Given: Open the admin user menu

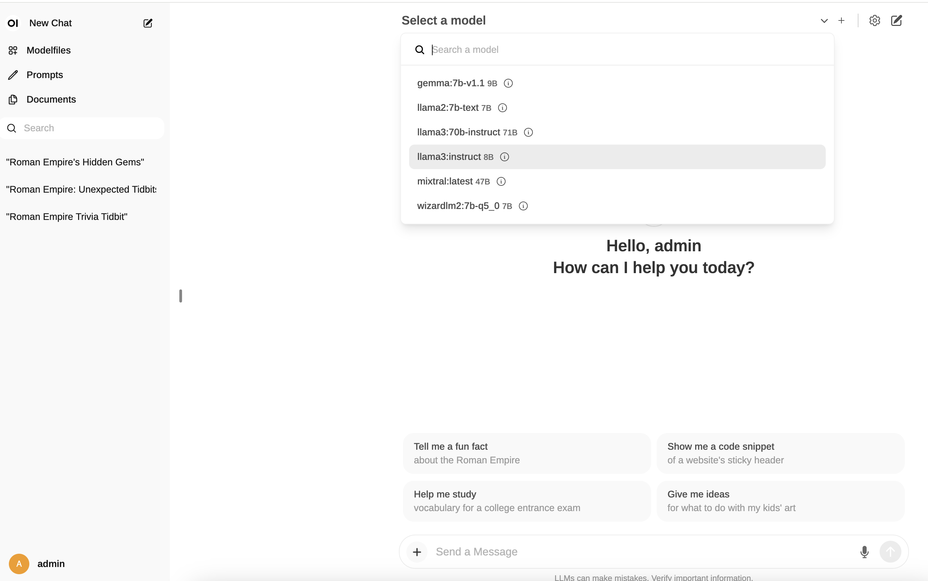Looking at the screenshot, I should click(x=51, y=564).
